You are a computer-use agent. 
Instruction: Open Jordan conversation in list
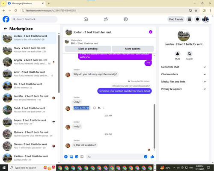pyautogui.click(x=29, y=38)
